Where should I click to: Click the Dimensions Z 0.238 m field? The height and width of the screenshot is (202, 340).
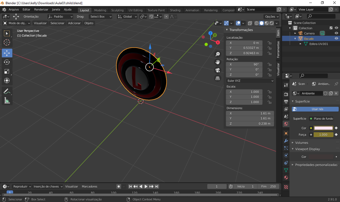250,124
